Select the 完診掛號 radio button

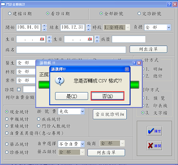pos(139,14)
